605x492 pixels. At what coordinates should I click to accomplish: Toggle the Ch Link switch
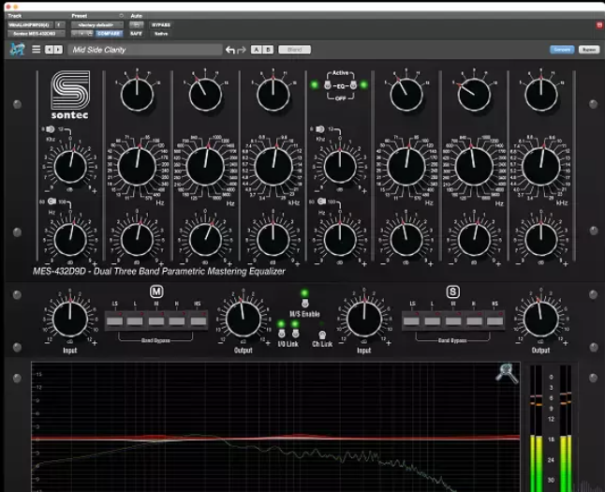322,335
